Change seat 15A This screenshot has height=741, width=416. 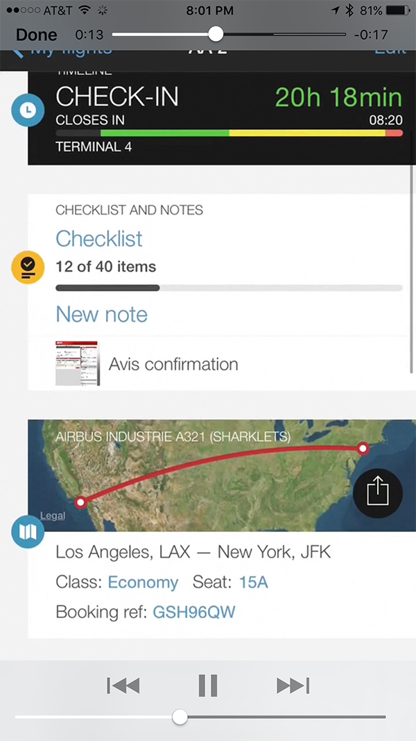click(x=253, y=583)
